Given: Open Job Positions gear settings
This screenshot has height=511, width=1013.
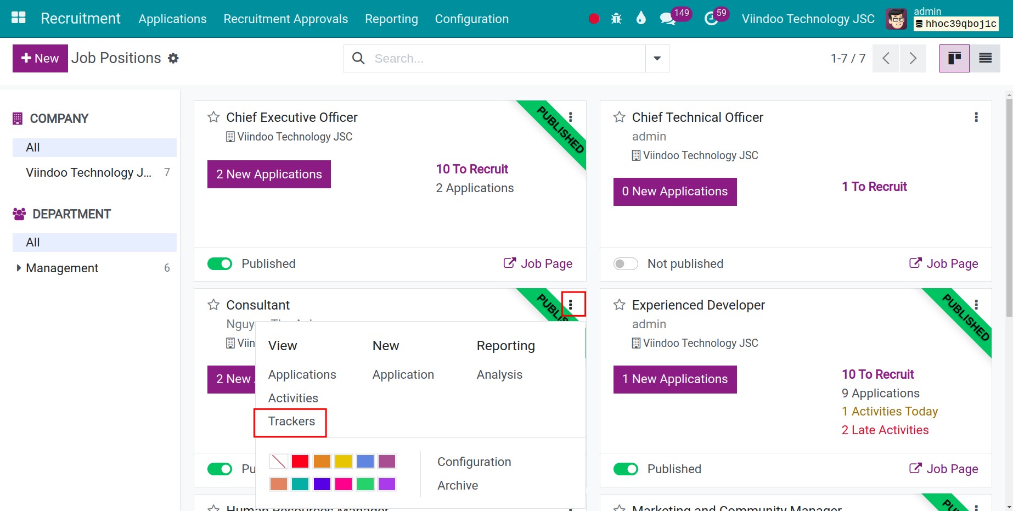Looking at the screenshot, I should [x=173, y=58].
